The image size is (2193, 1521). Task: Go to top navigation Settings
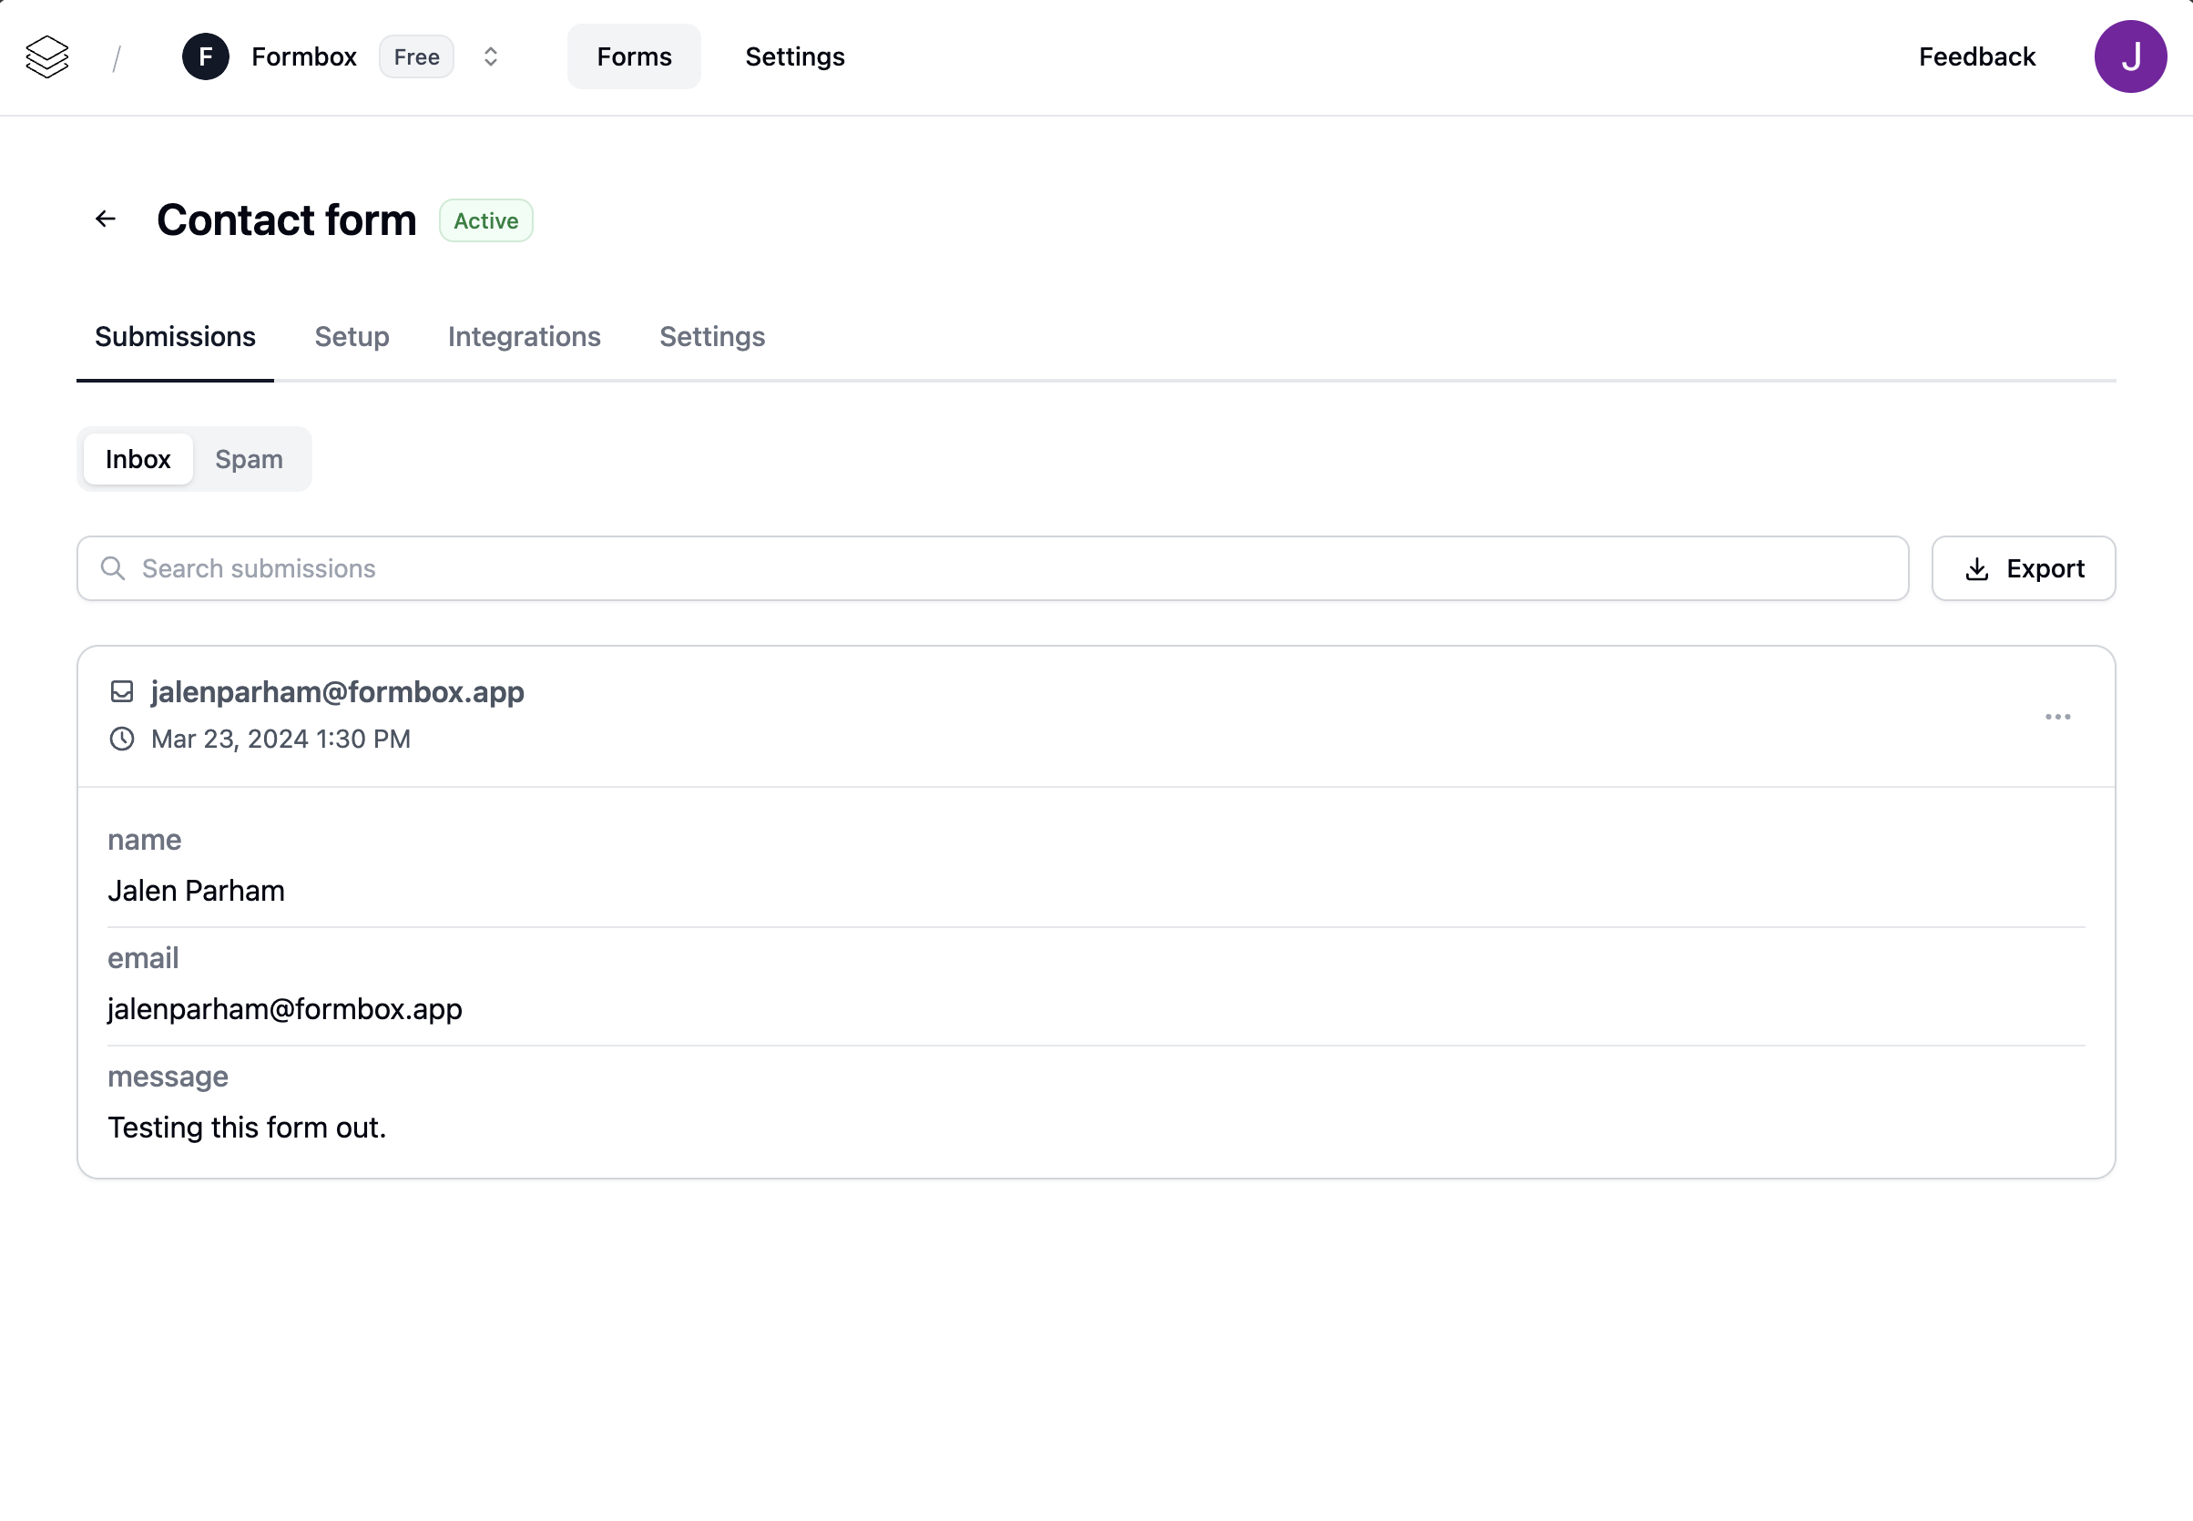(x=794, y=57)
